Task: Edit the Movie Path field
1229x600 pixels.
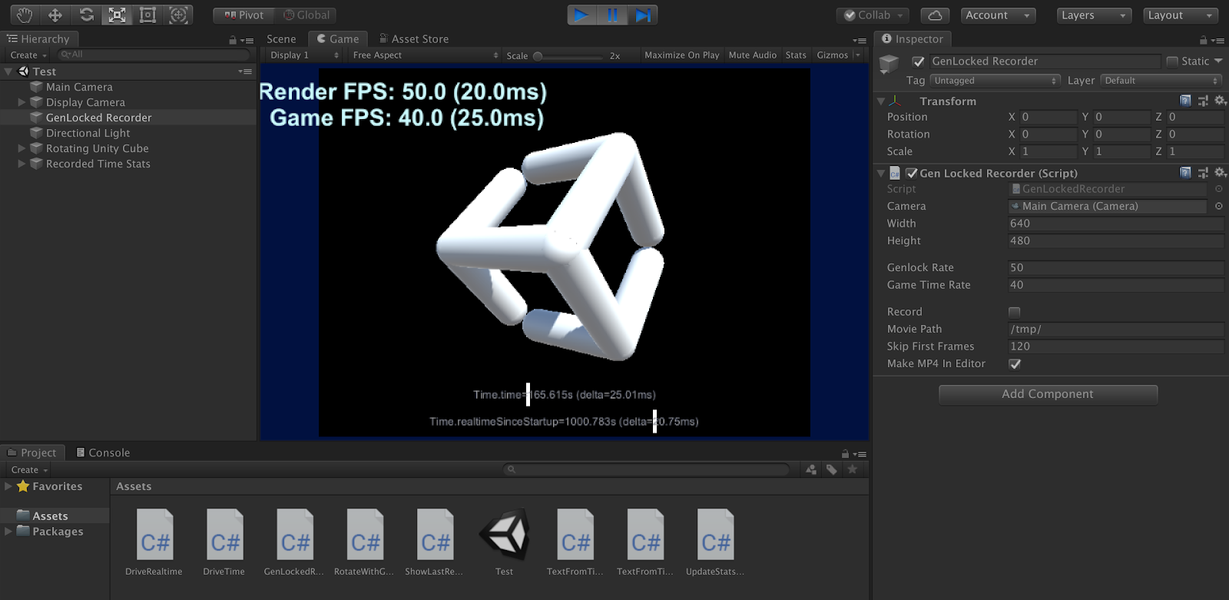Action: 1115,329
